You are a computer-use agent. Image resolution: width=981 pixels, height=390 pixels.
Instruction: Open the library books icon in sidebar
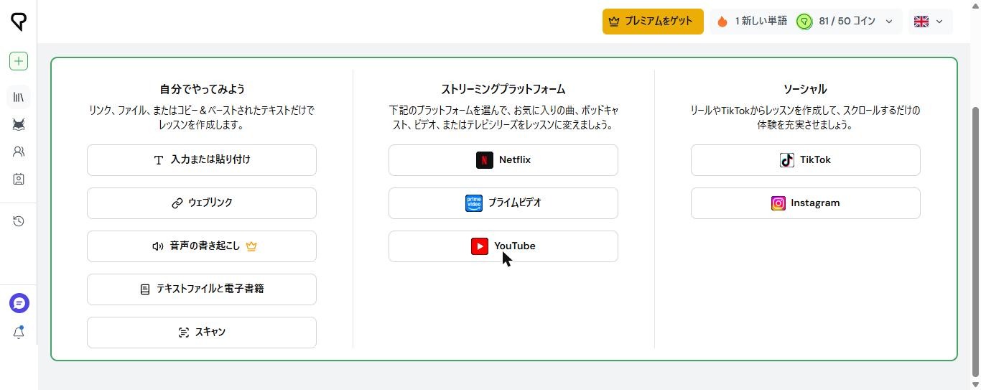(19, 97)
